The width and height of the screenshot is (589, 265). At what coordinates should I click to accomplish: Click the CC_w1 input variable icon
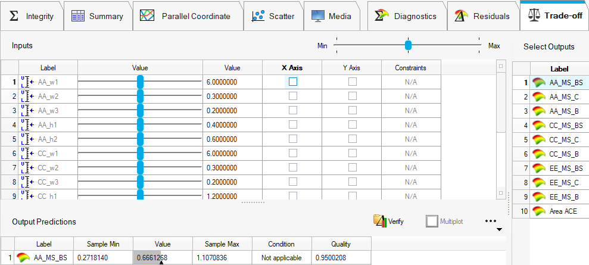(28, 153)
